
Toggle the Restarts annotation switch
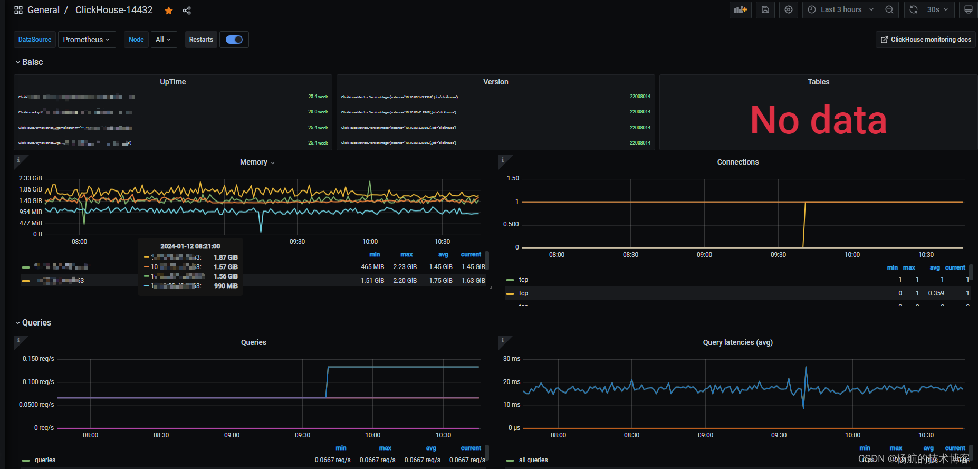(234, 40)
